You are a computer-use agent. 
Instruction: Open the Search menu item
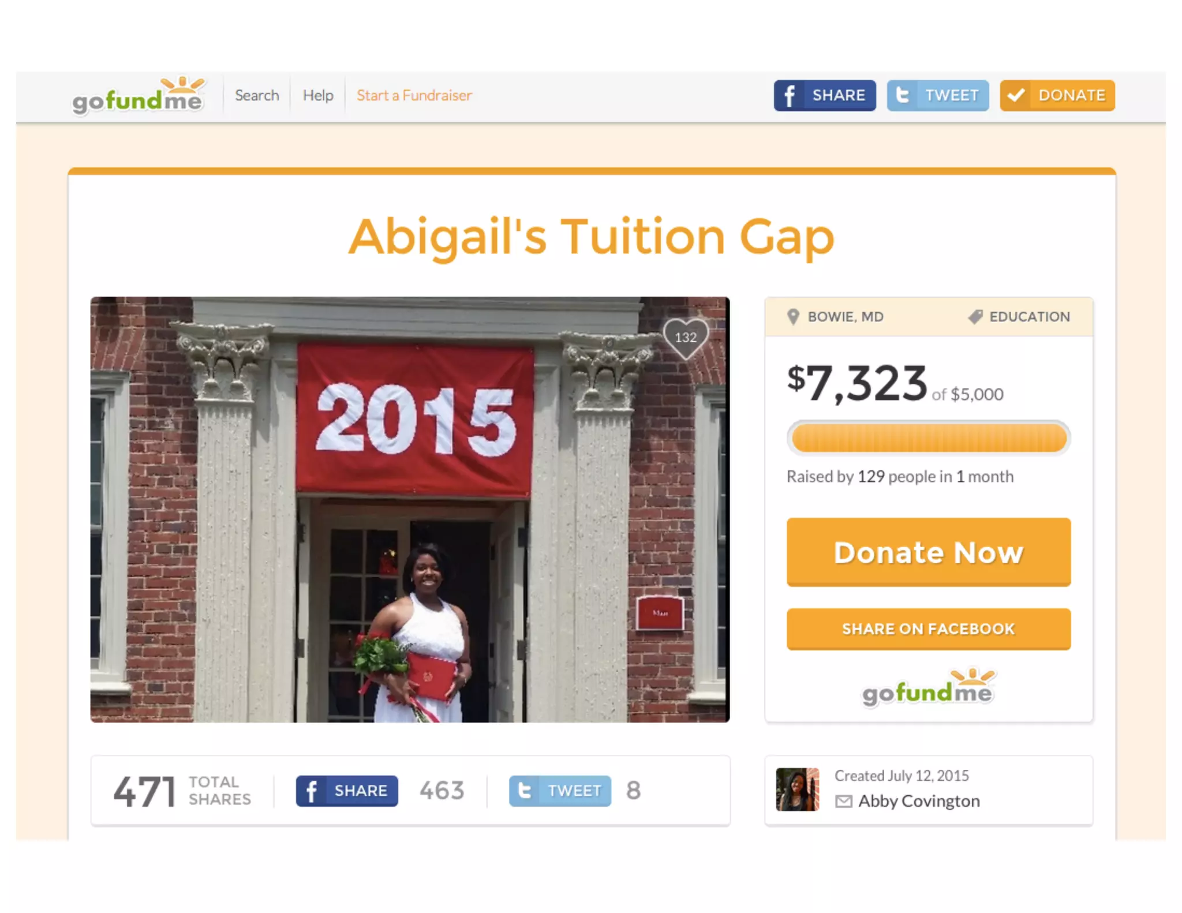click(x=257, y=95)
